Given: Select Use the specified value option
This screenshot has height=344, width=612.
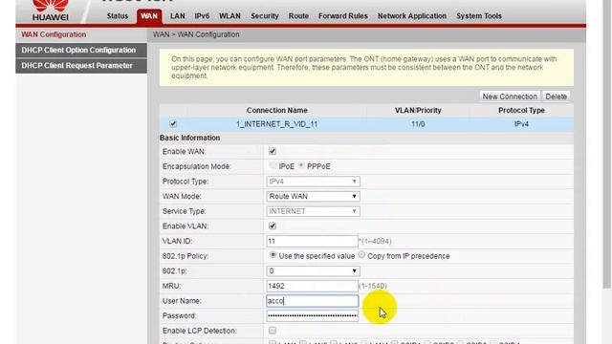Looking at the screenshot, I should tap(273, 255).
